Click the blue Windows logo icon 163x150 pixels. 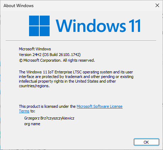pyautogui.click(x=39, y=26)
